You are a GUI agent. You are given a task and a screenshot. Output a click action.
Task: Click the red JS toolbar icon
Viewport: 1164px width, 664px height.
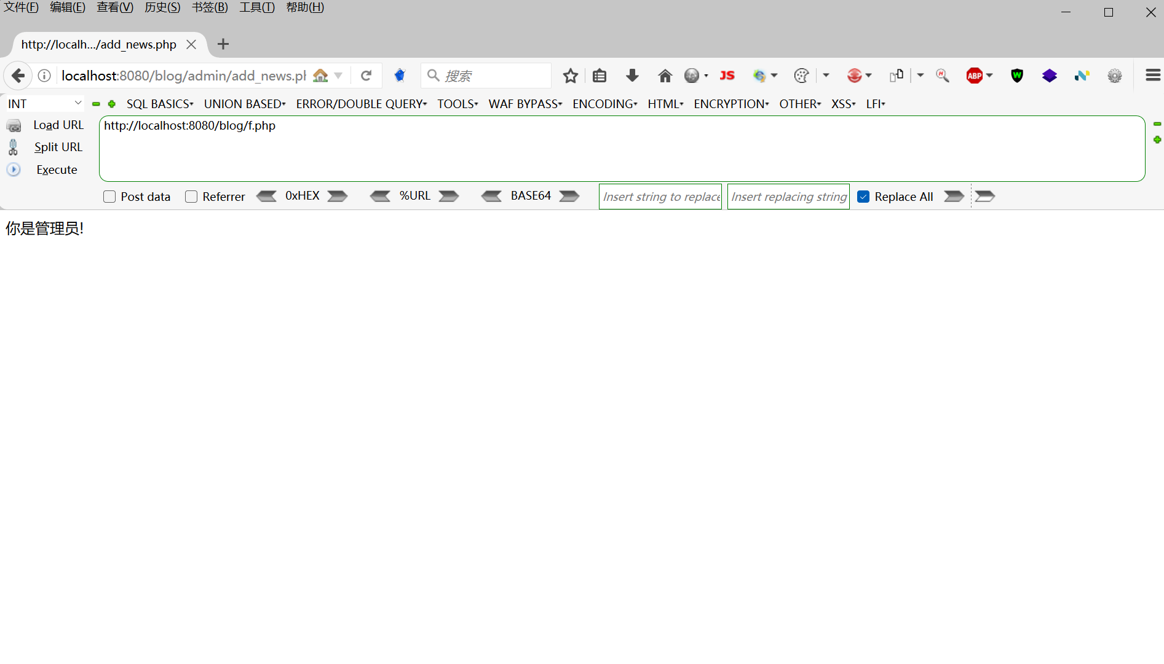(x=727, y=76)
